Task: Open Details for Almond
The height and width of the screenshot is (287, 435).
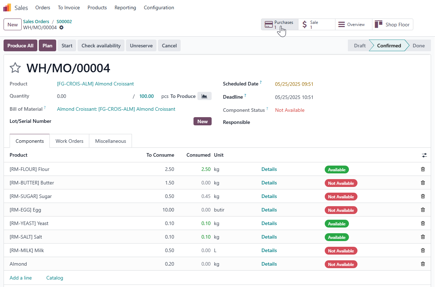Action: coord(269,264)
